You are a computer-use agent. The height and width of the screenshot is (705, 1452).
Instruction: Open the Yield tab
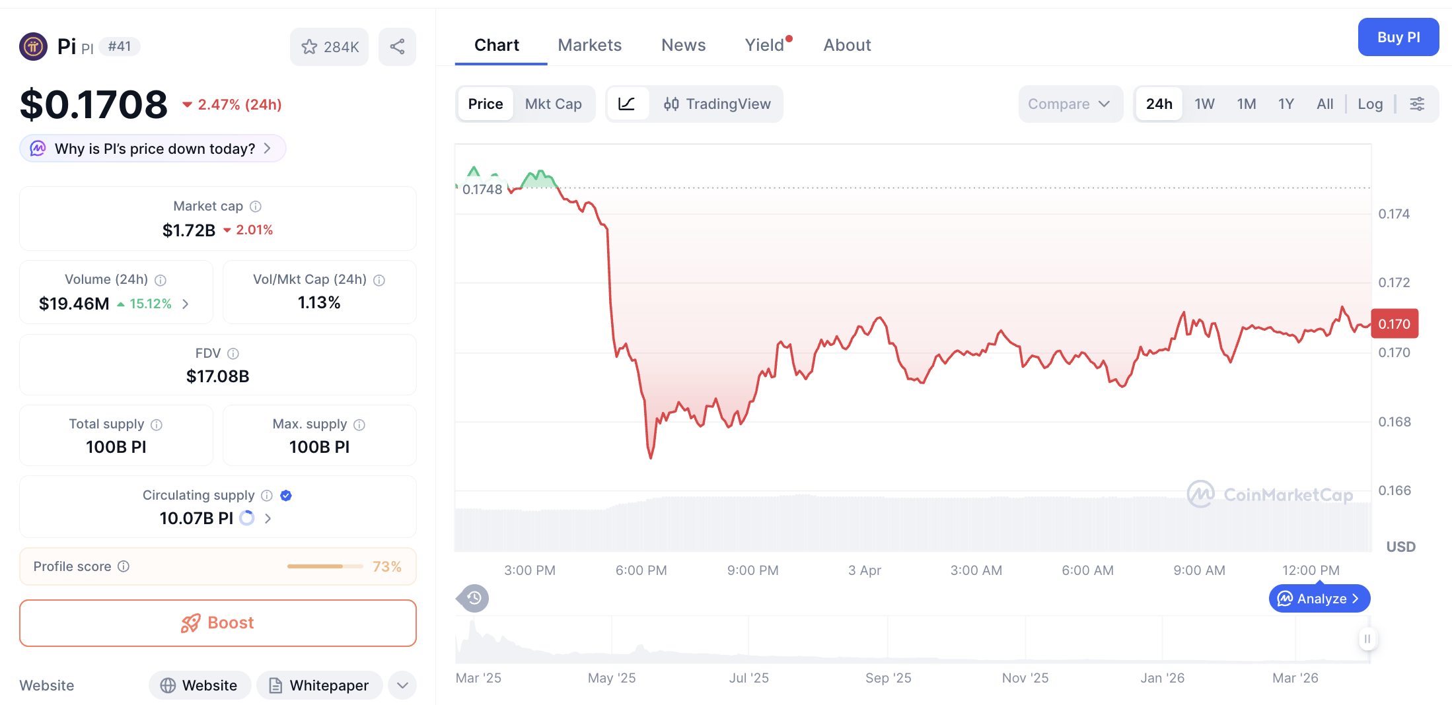(x=765, y=45)
